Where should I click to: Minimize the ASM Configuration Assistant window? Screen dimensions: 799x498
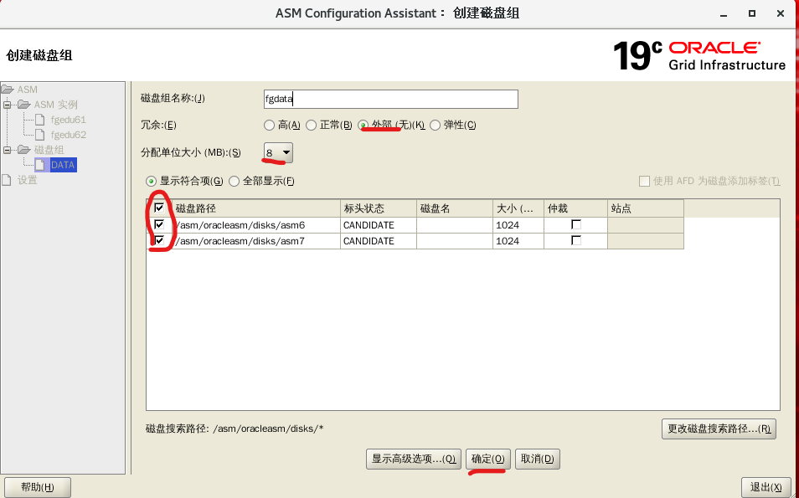tap(724, 14)
